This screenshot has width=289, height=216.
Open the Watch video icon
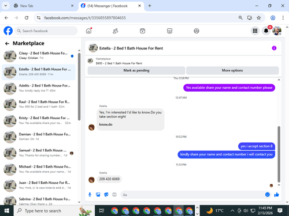142,31
